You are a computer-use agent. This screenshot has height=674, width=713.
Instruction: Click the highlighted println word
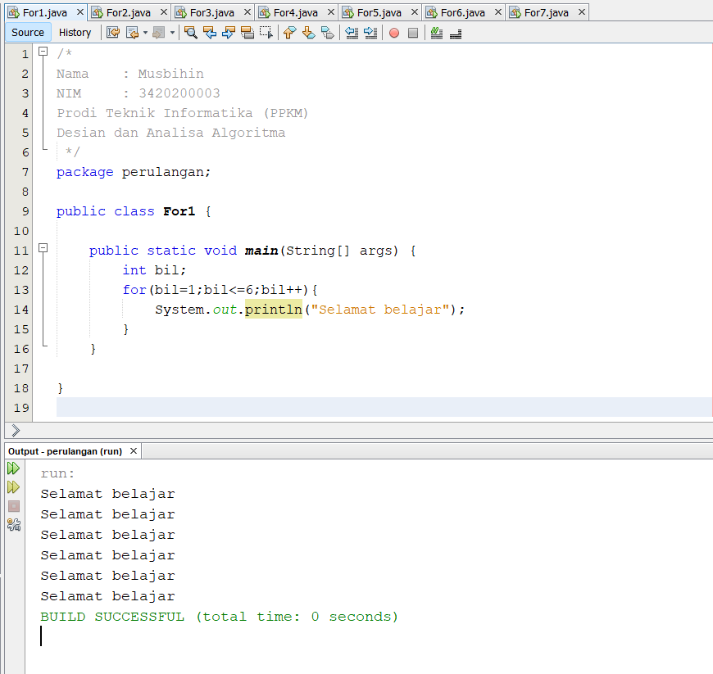point(273,310)
